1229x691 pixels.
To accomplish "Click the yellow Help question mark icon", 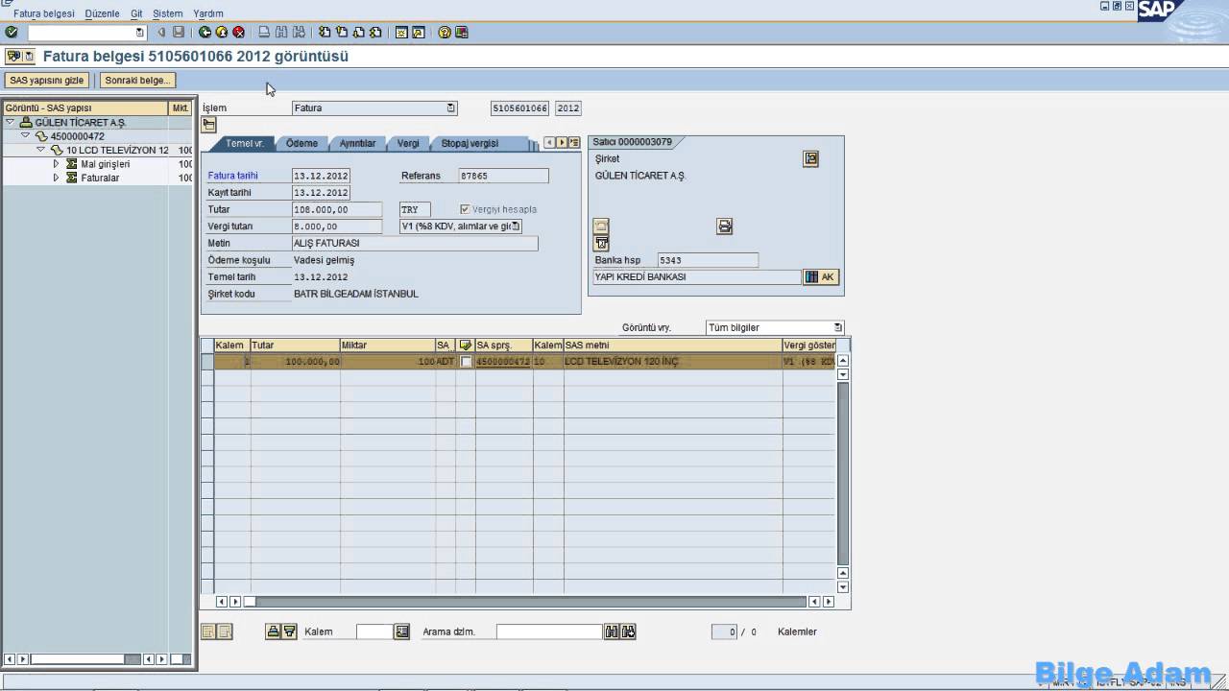I will click(445, 33).
